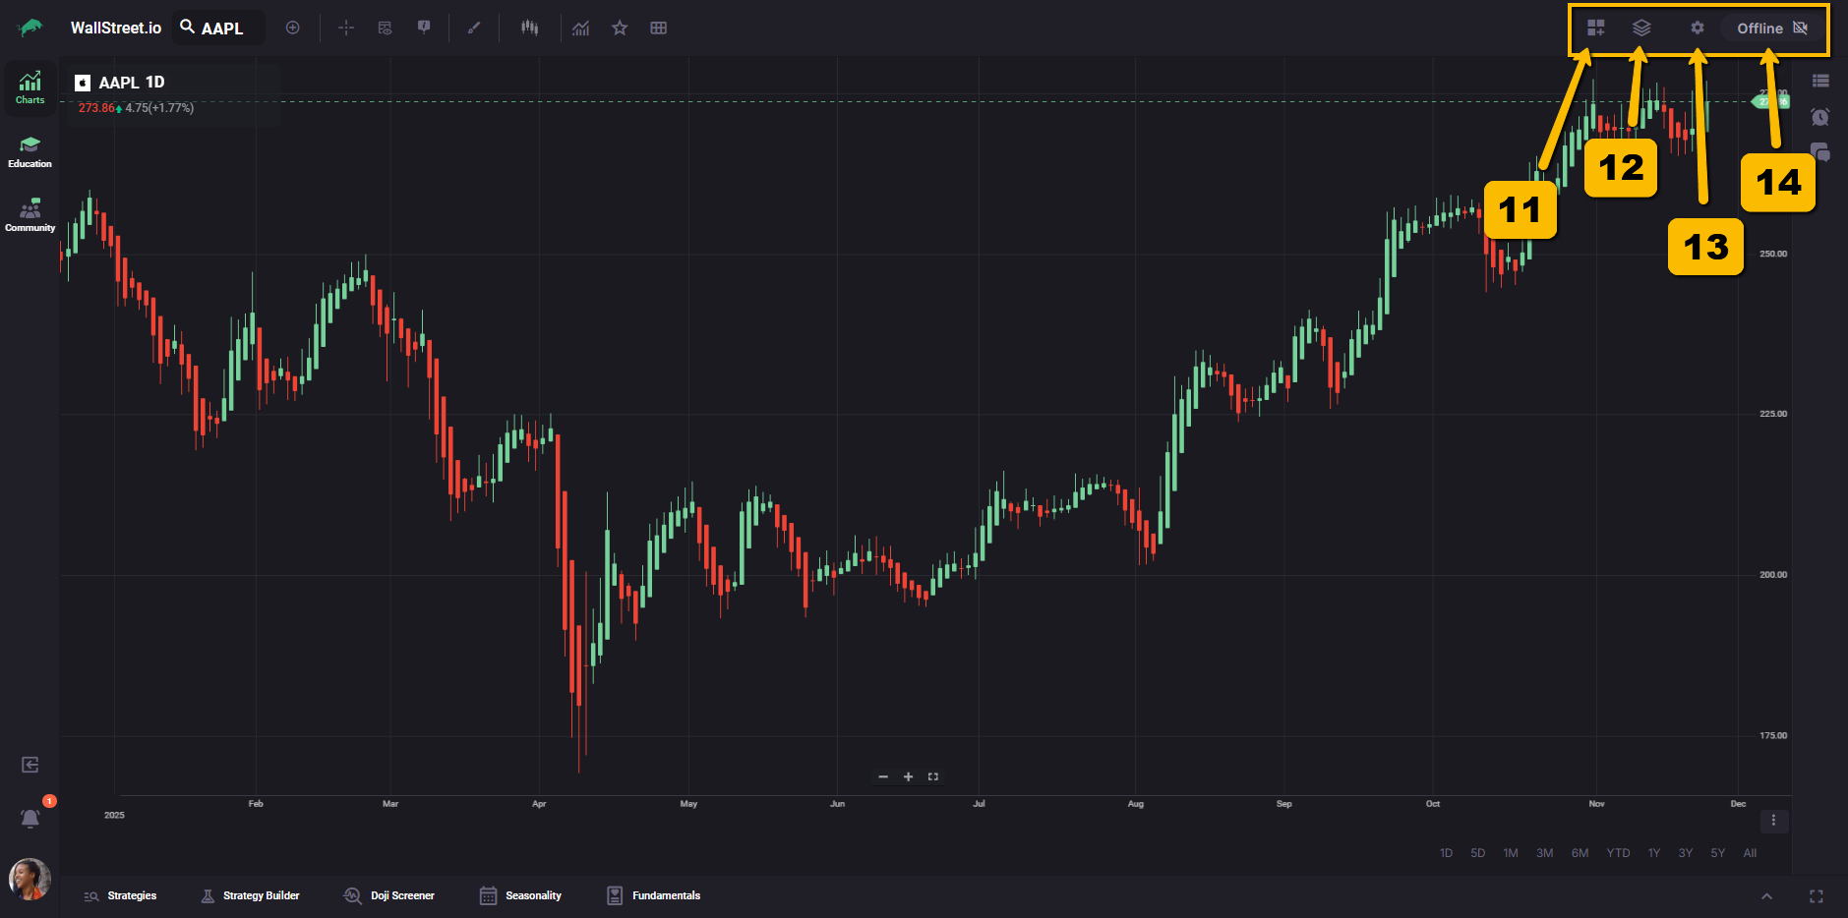Click the AAPL symbol search field
This screenshot has width=1848, height=918.
click(x=221, y=28)
